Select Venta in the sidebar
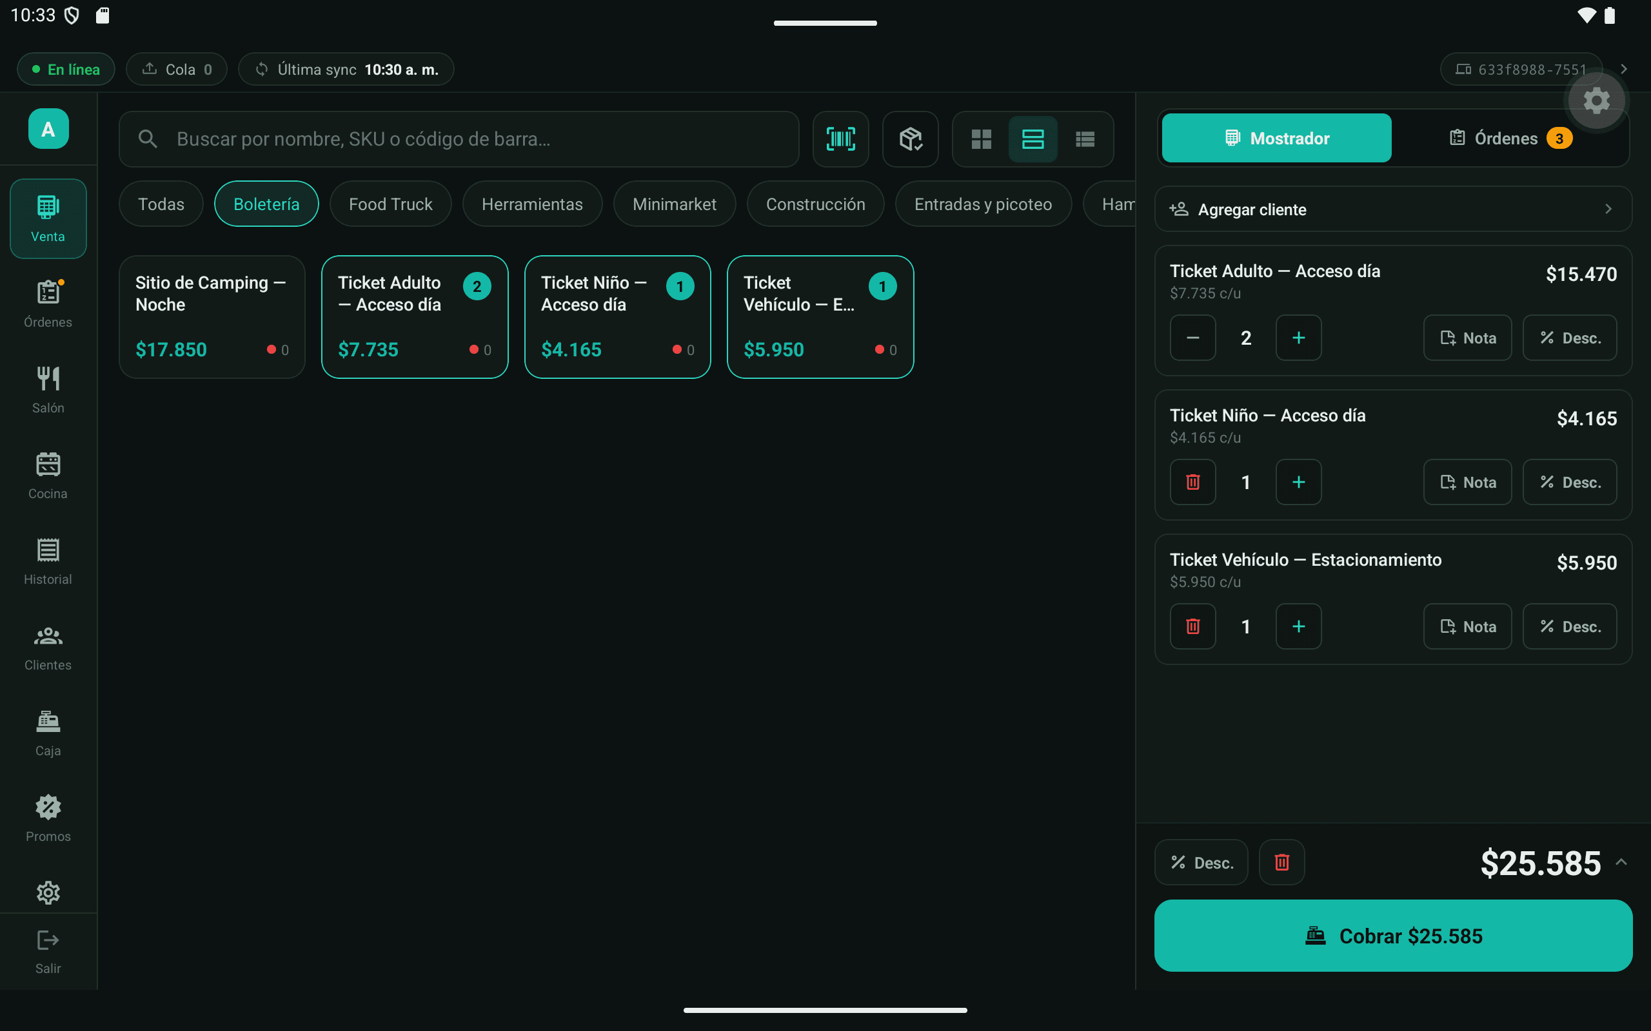The width and height of the screenshot is (1651, 1031). (x=48, y=218)
